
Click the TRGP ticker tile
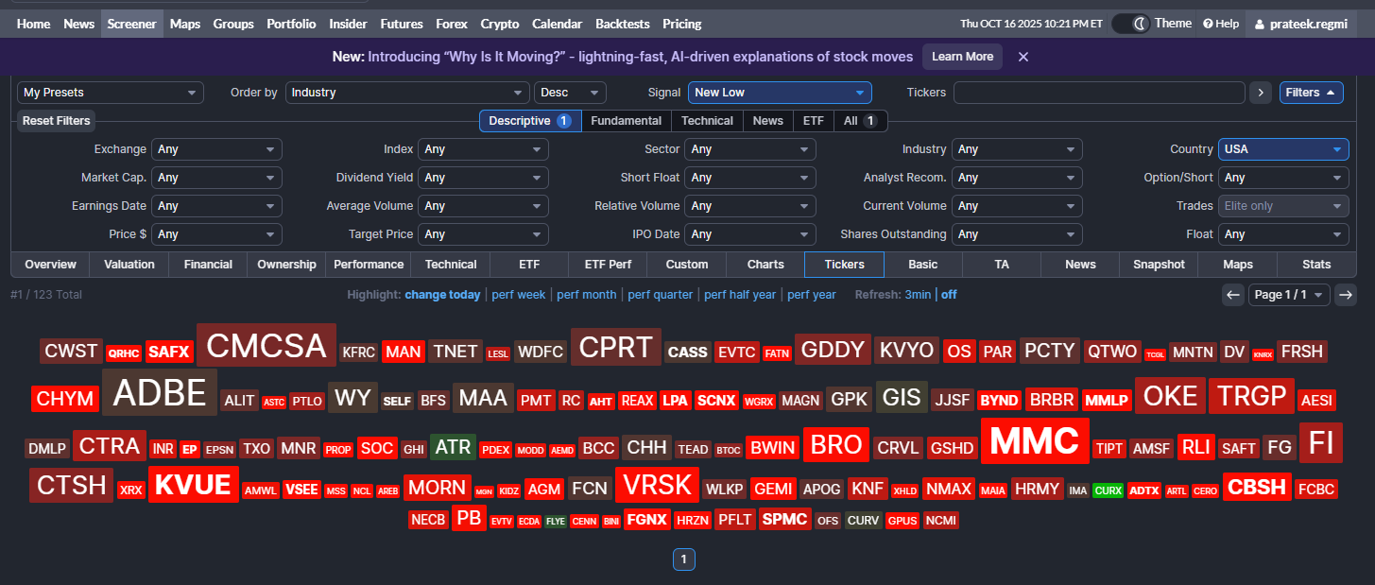pos(1251,396)
